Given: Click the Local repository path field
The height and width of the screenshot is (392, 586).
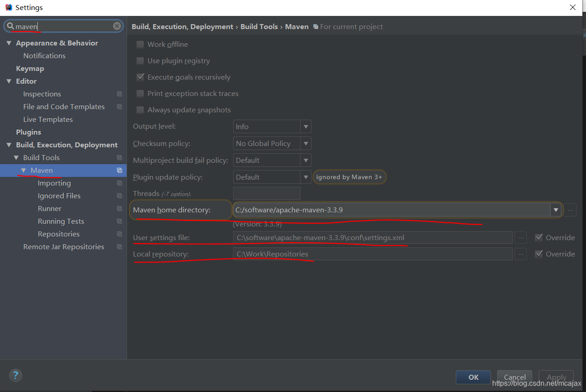Looking at the screenshot, I should point(373,254).
